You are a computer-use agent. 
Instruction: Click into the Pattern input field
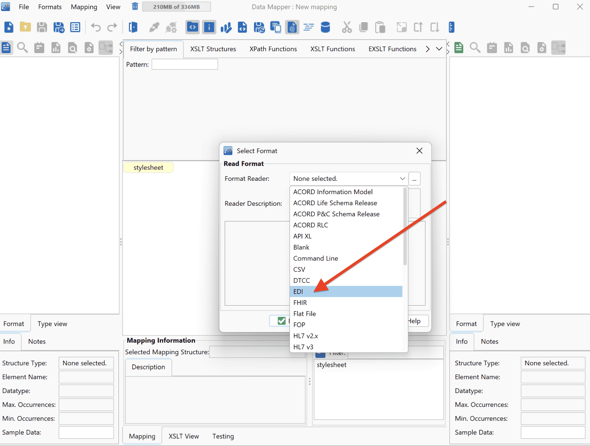point(185,65)
